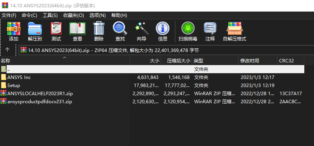Image resolution: width=314 pixels, height=146 pixels.
Task: Click the ANSYS Inc folder icon
Action: (3, 77)
